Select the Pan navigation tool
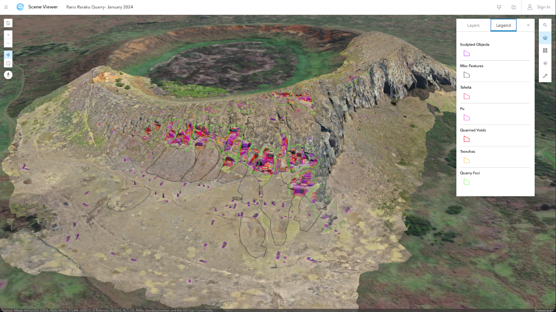The width and height of the screenshot is (556, 312). click(8, 55)
